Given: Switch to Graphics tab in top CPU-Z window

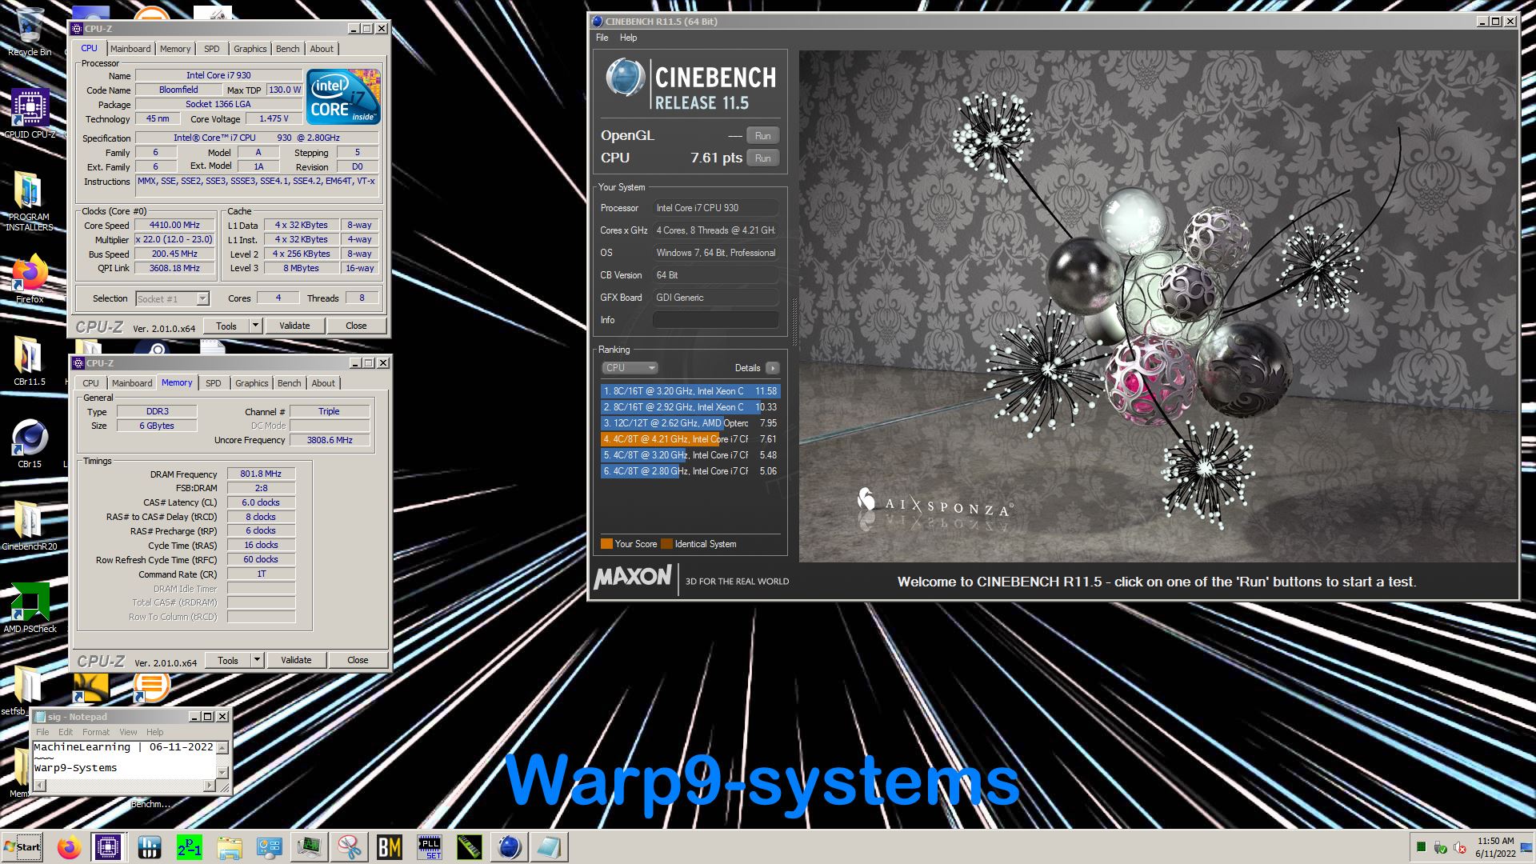Looking at the screenshot, I should click(x=250, y=49).
